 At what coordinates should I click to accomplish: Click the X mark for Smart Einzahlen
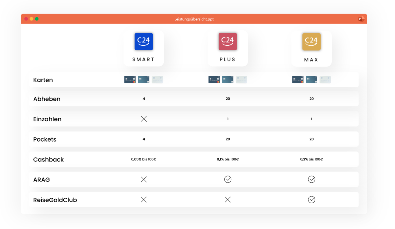coord(144,119)
